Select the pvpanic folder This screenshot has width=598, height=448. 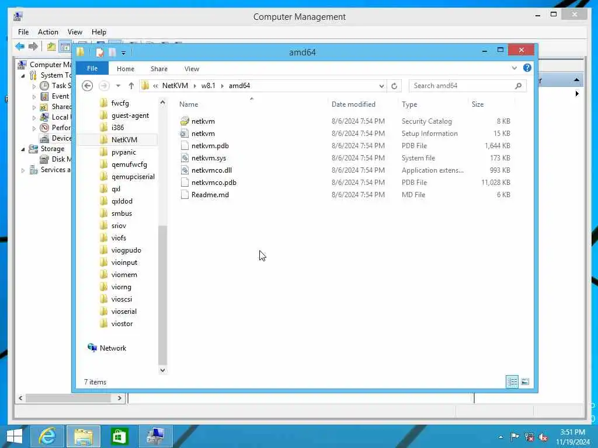[x=124, y=152]
